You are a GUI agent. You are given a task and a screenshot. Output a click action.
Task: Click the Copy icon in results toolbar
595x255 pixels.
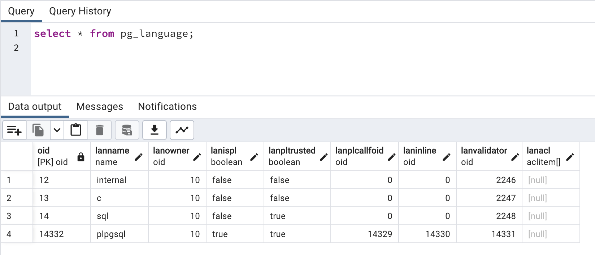coord(38,130)
